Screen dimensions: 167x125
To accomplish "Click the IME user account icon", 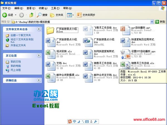I will (91, 121).
